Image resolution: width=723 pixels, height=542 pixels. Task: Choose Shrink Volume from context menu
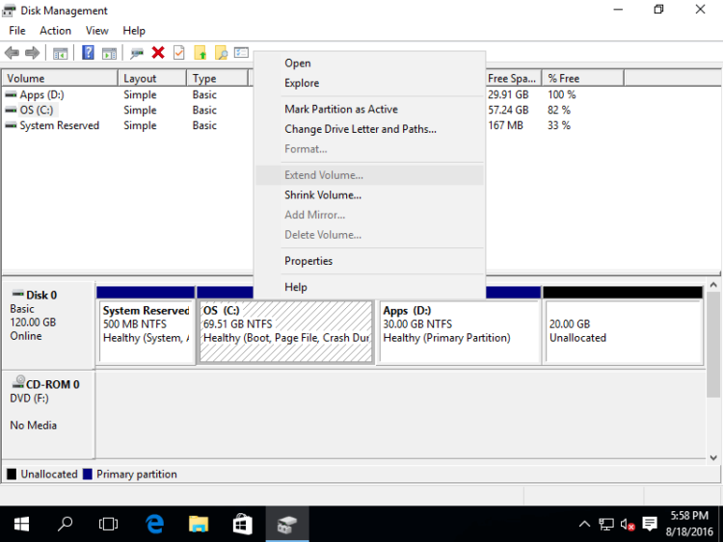pyautogui.click(x=323, y=195)
